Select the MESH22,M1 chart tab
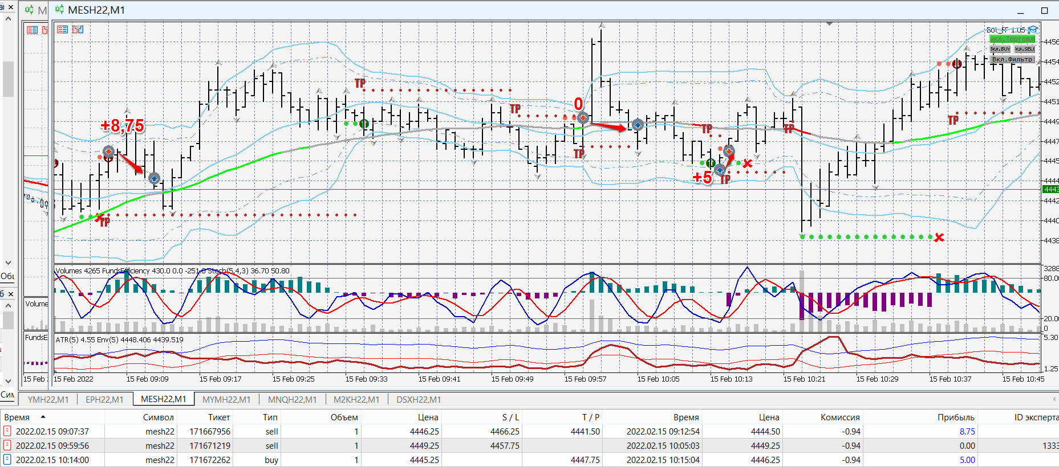Viewport: 1059px width, 467px height. click(x=164, y=399)
